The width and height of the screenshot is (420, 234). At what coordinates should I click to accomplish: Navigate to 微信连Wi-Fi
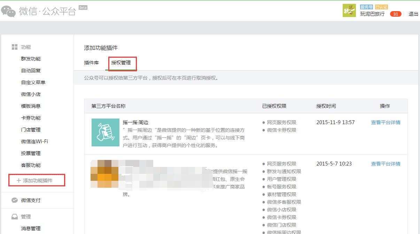point(34,142)
